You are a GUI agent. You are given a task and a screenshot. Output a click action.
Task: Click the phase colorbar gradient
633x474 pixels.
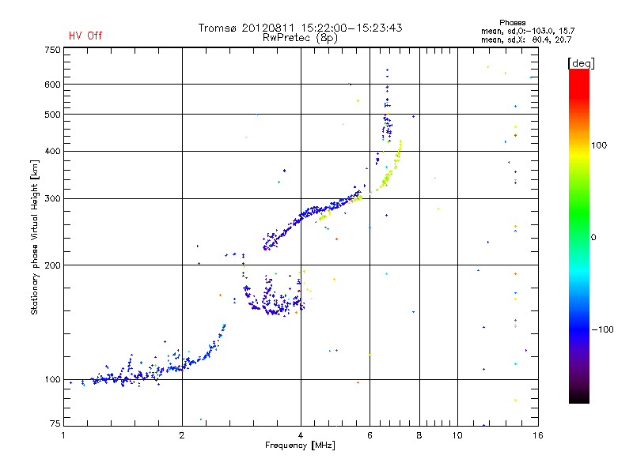579,236
